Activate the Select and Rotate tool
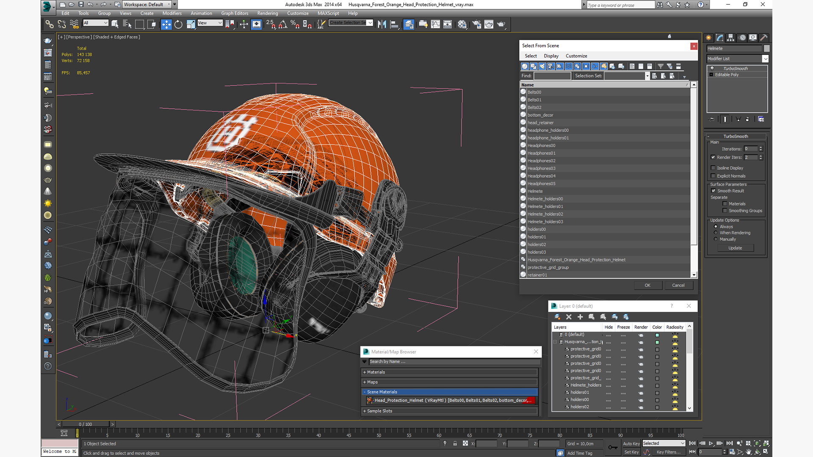The height and width of the screenshot is (457, 813). pyautogui.click(x=178, y=25)
